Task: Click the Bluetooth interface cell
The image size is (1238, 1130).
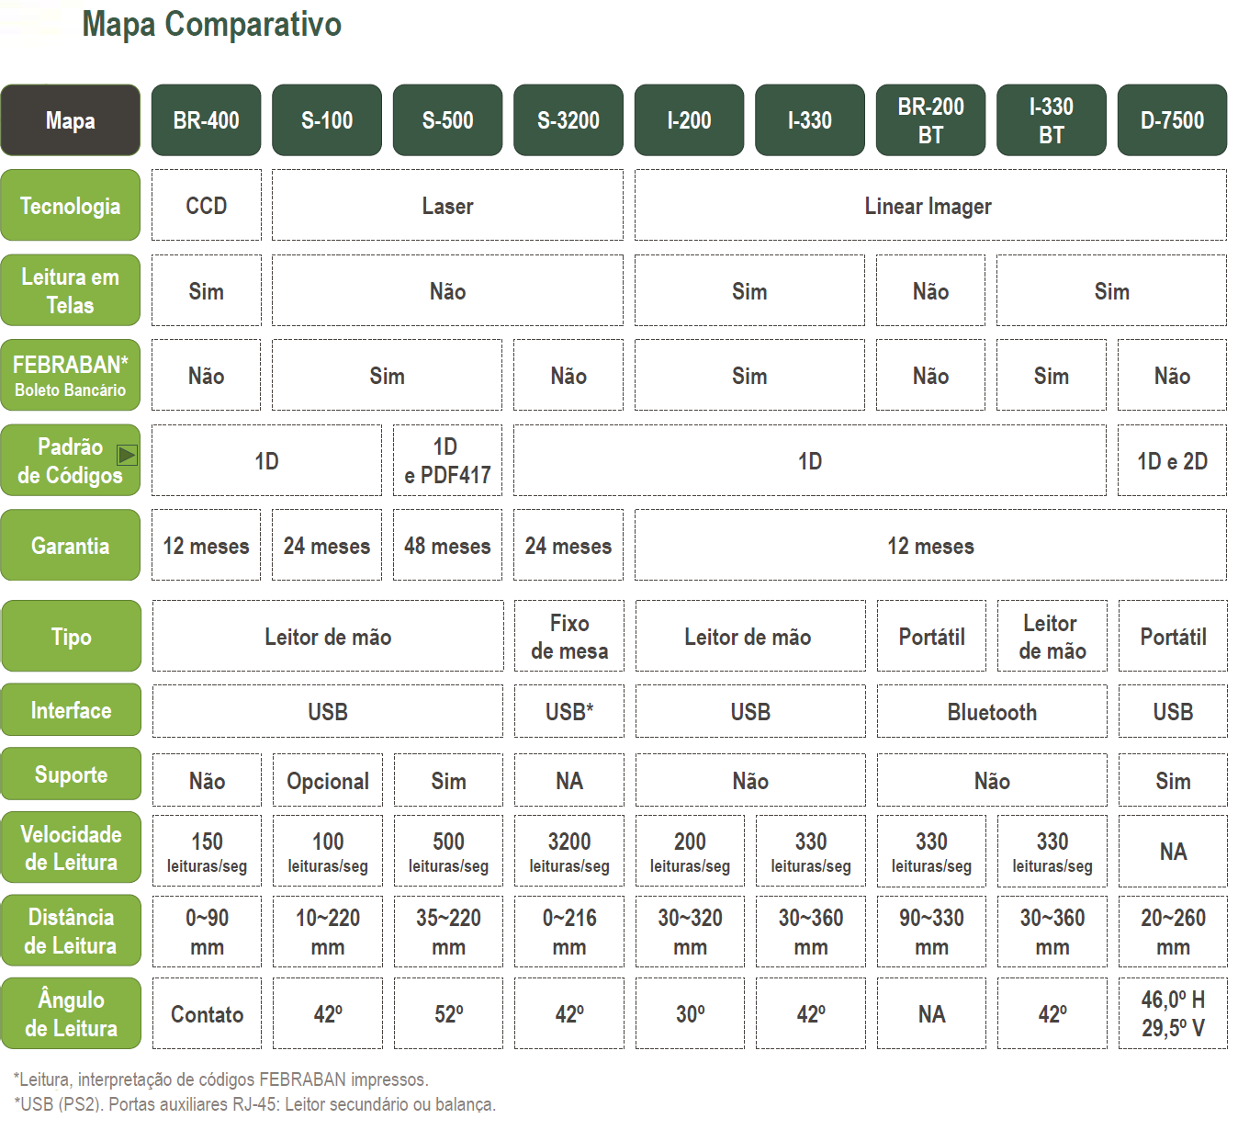Action: click(x=992, y=711)
